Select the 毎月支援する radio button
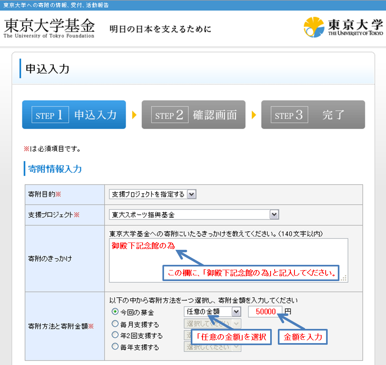The height and width of the screenshot is (365, 386). click(115, 323)
